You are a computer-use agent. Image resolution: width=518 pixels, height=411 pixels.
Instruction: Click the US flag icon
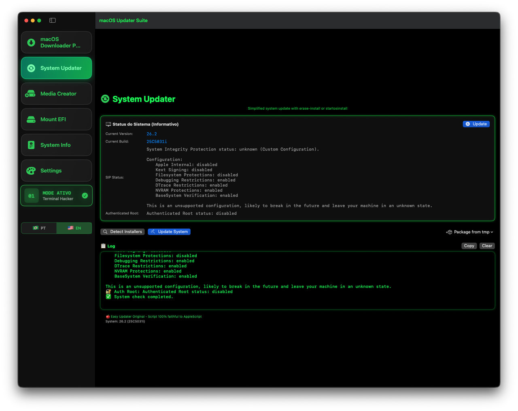pyautogui.click(x=70, y=228)
